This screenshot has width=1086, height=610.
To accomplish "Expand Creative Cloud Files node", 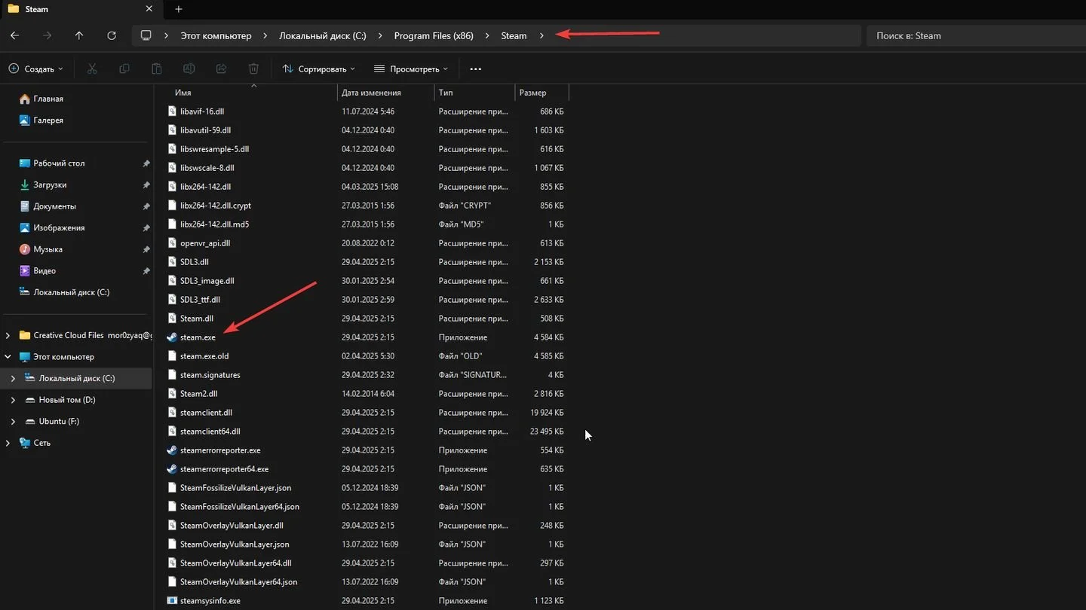I will [8, 335].
